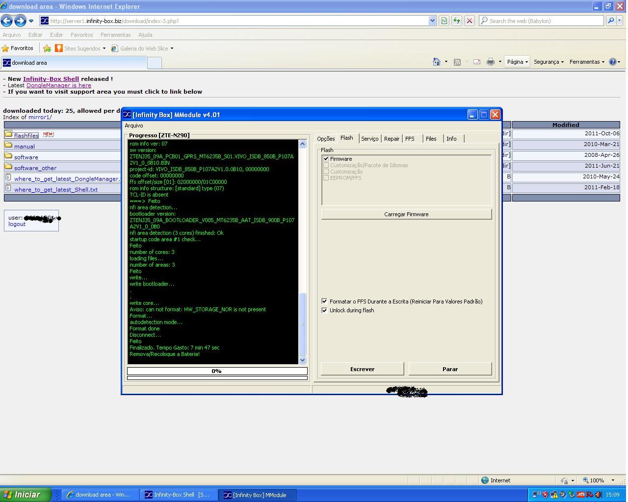Open the Ajuda menu
628x502 pixels.
[145, 35]
